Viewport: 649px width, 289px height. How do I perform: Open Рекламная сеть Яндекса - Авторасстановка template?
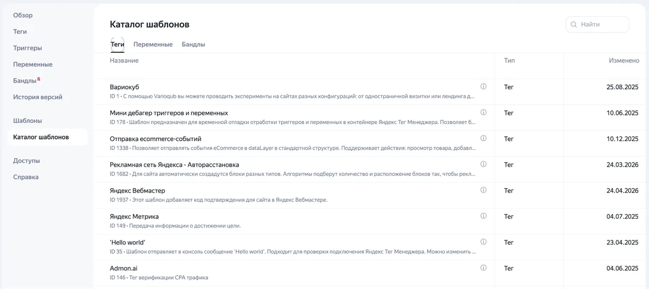pos(174,164)
